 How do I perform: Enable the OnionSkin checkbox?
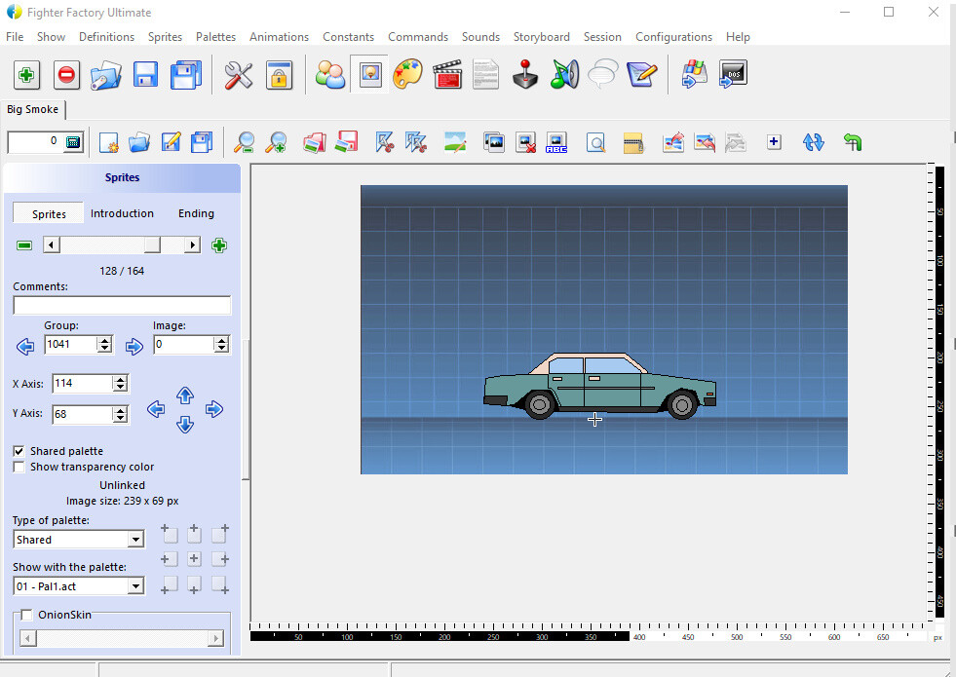coord(26,615)
